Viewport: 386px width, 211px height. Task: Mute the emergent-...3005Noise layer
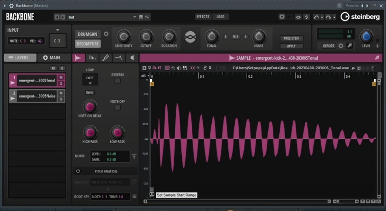[x=61, y=93]
